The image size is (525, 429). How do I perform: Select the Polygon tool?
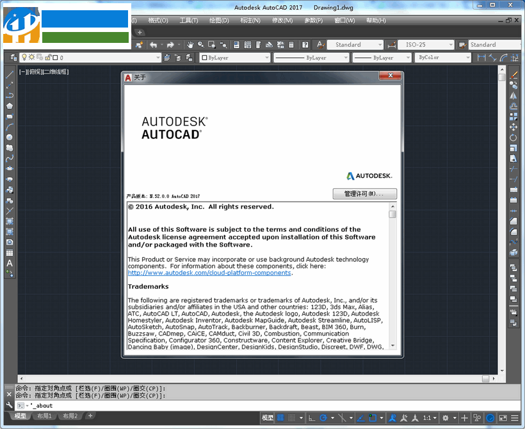pos(8,106)
